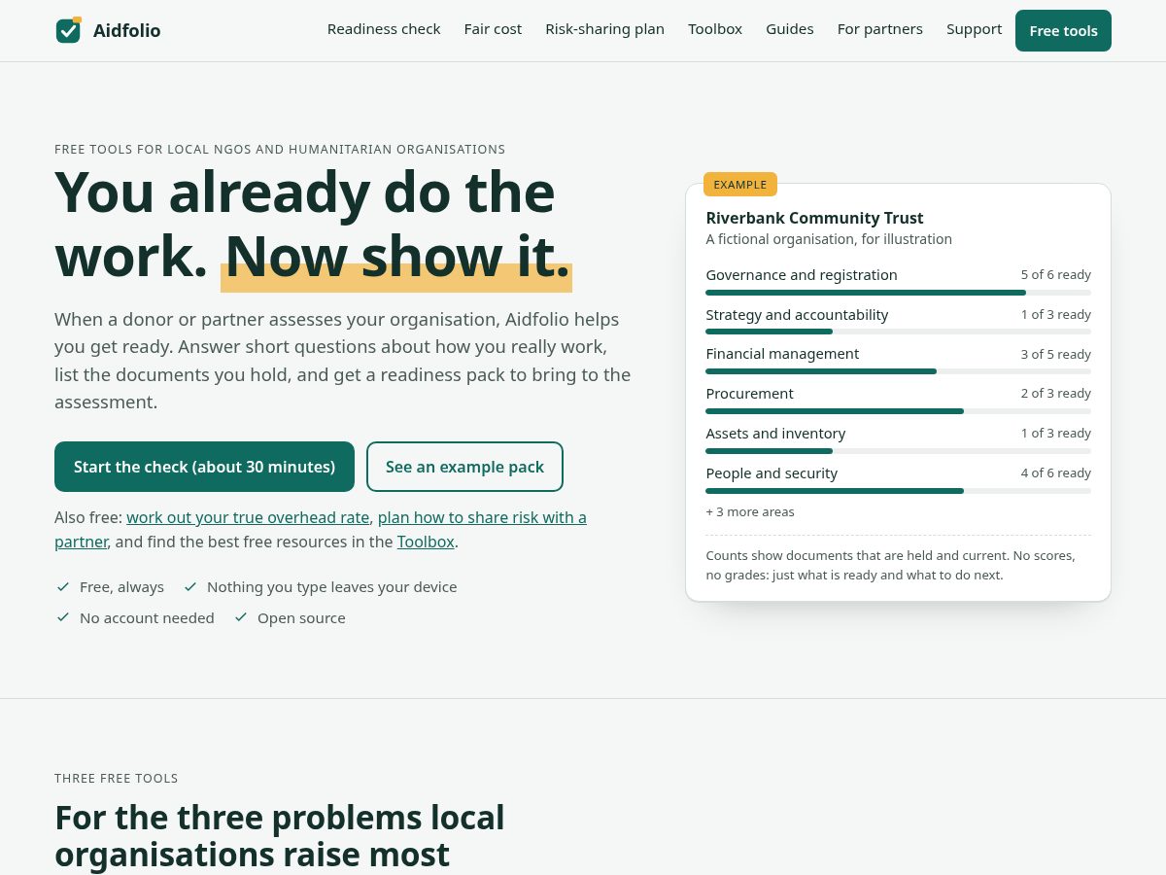Open the For partners nav item
The image size is (1166, 875).
880,29
